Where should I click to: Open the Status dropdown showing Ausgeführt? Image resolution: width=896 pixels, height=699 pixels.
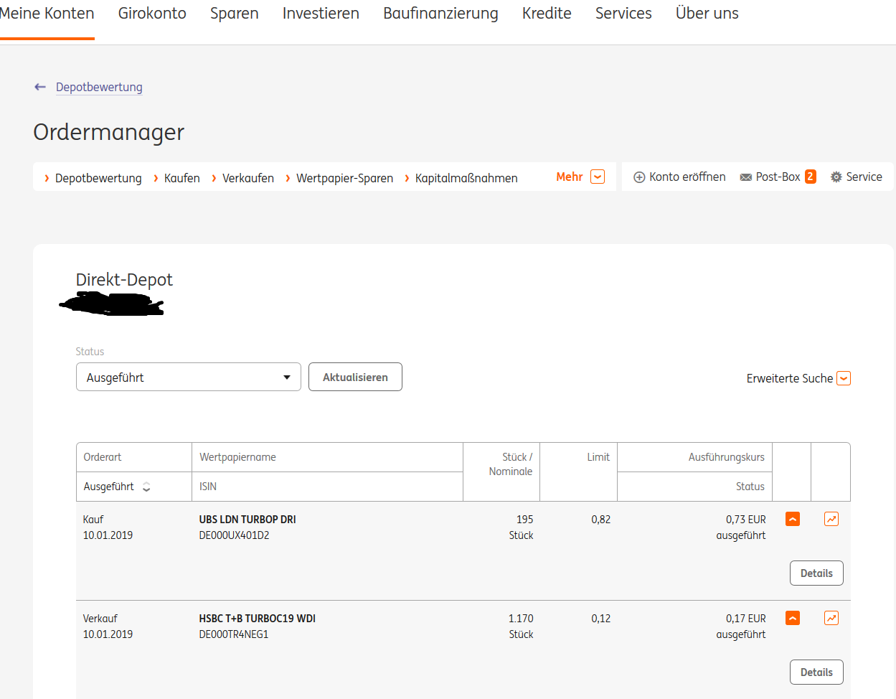189,377
